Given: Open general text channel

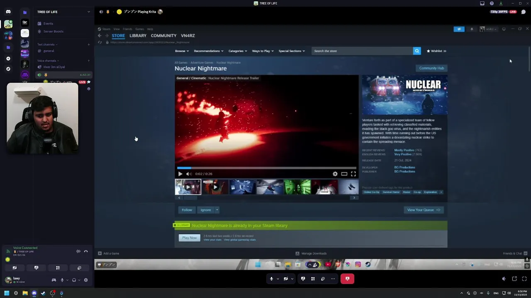Looking at the screenshot, I should tap(48, 51).
